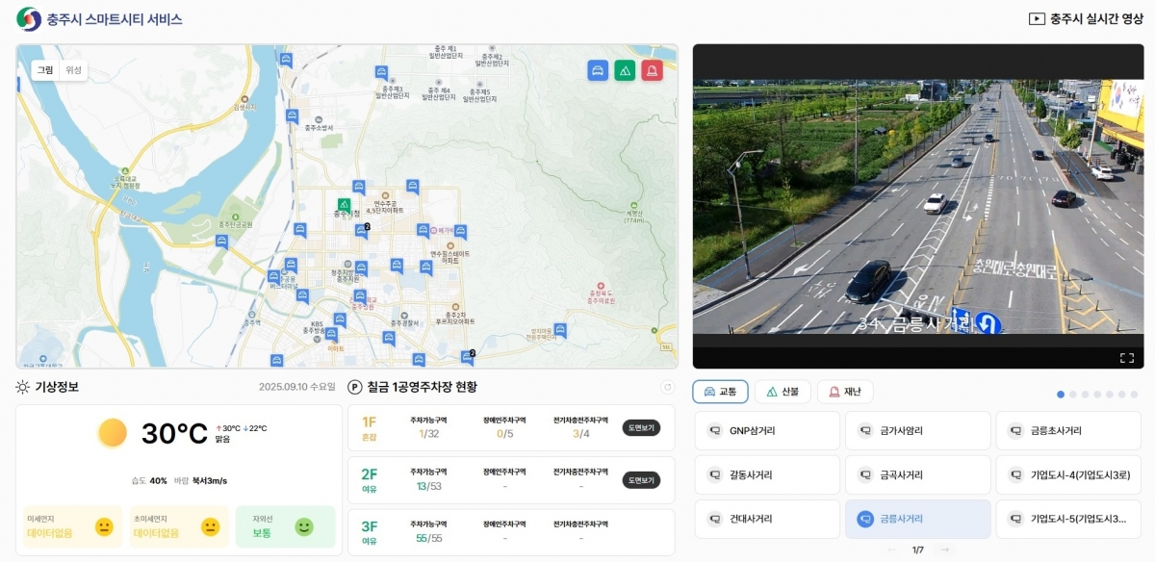Click the camera icon beside GNP삼거리

[x=714, y=431]
